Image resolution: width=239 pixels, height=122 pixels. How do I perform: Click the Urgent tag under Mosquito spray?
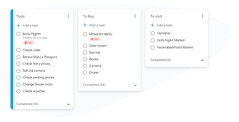tap(95, 39)
